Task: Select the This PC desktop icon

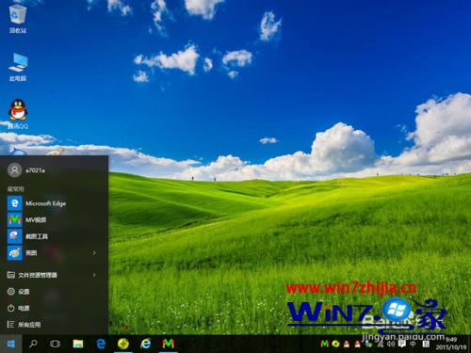Action: pyautogui.click(x=18, y=68)
